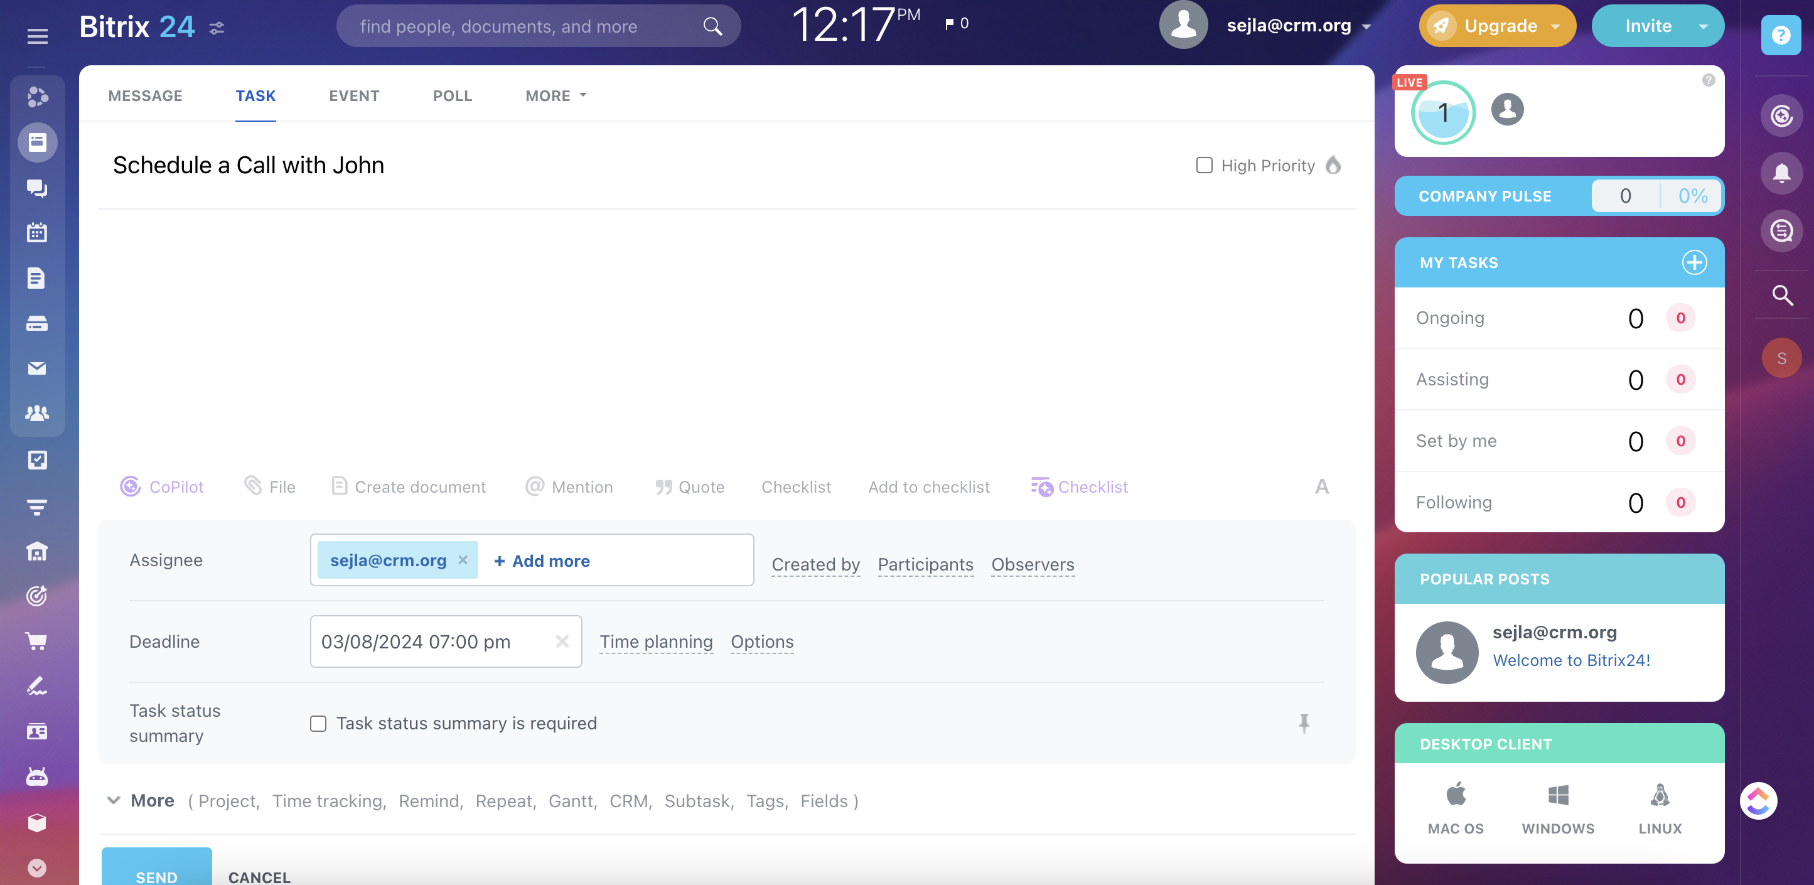Check Task status summary is required
This screenshot has width=1814, height=885.
click(318, 723)
